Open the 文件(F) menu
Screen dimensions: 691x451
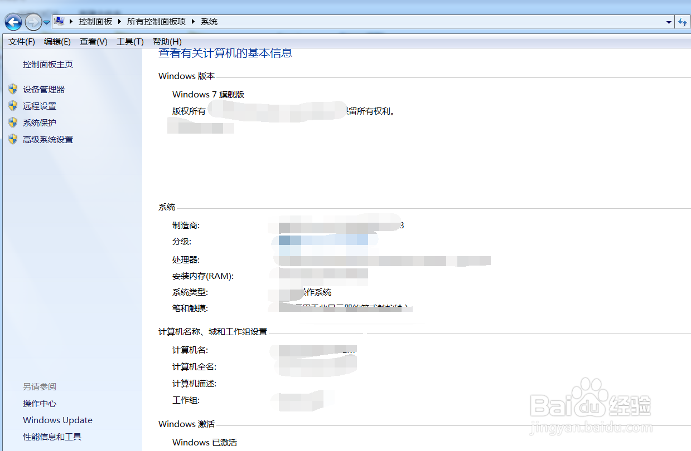(x=22, y=42)
